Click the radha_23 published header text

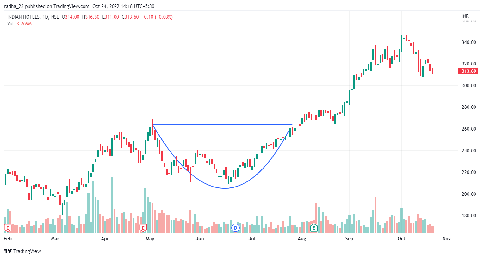click(79, 6)
